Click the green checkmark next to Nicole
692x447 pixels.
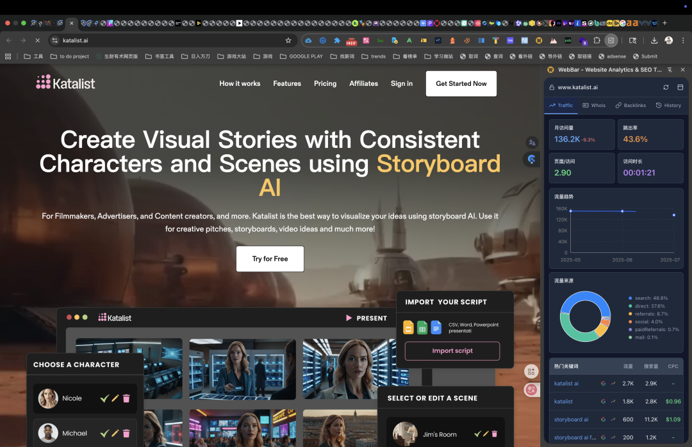pos(104,398)
